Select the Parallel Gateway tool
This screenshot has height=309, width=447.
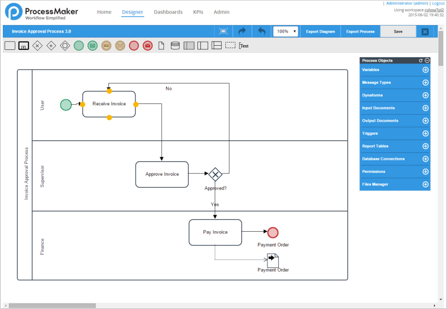click(x=51, y=45)
